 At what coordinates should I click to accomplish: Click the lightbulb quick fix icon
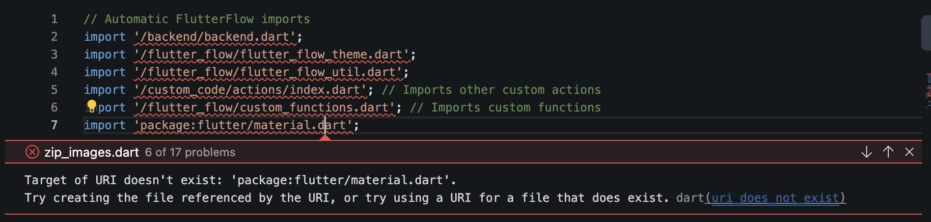click(92, 106)
